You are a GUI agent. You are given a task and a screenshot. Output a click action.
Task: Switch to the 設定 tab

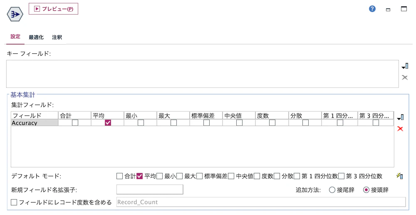[15, 37]
